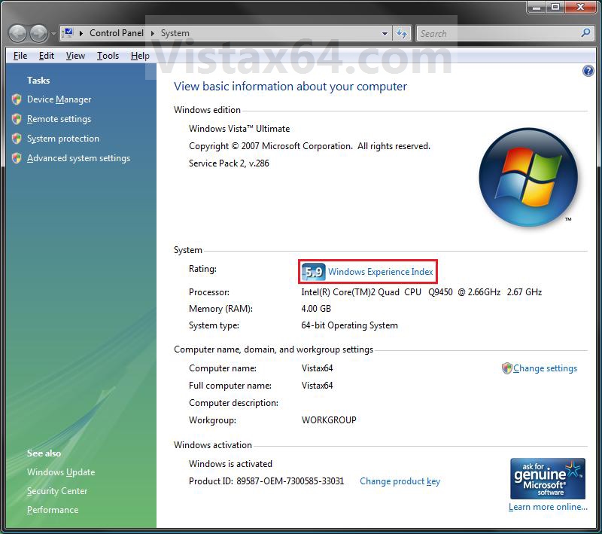
Task: Click the Service Pack 2, v.286 text
Action: coord(229,163)
